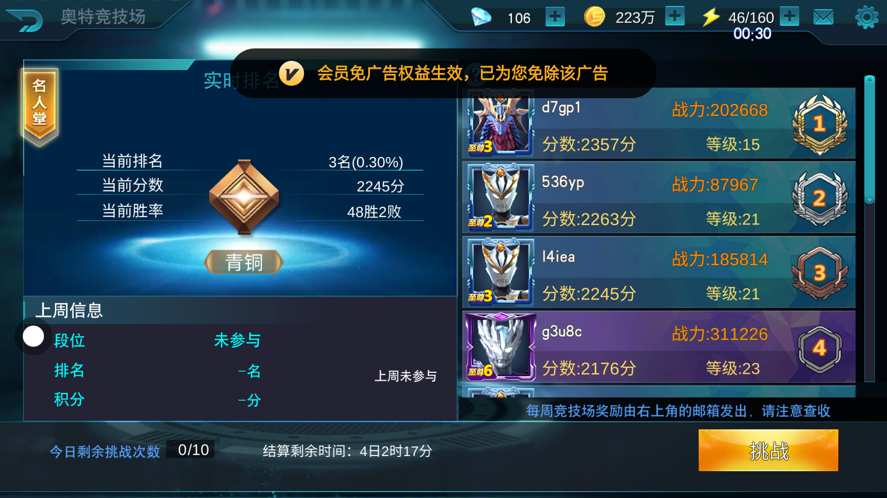Select player g3u8c avatar thumbnail
The height and width of the screenshot is (498, 887).
click(500, 347)
